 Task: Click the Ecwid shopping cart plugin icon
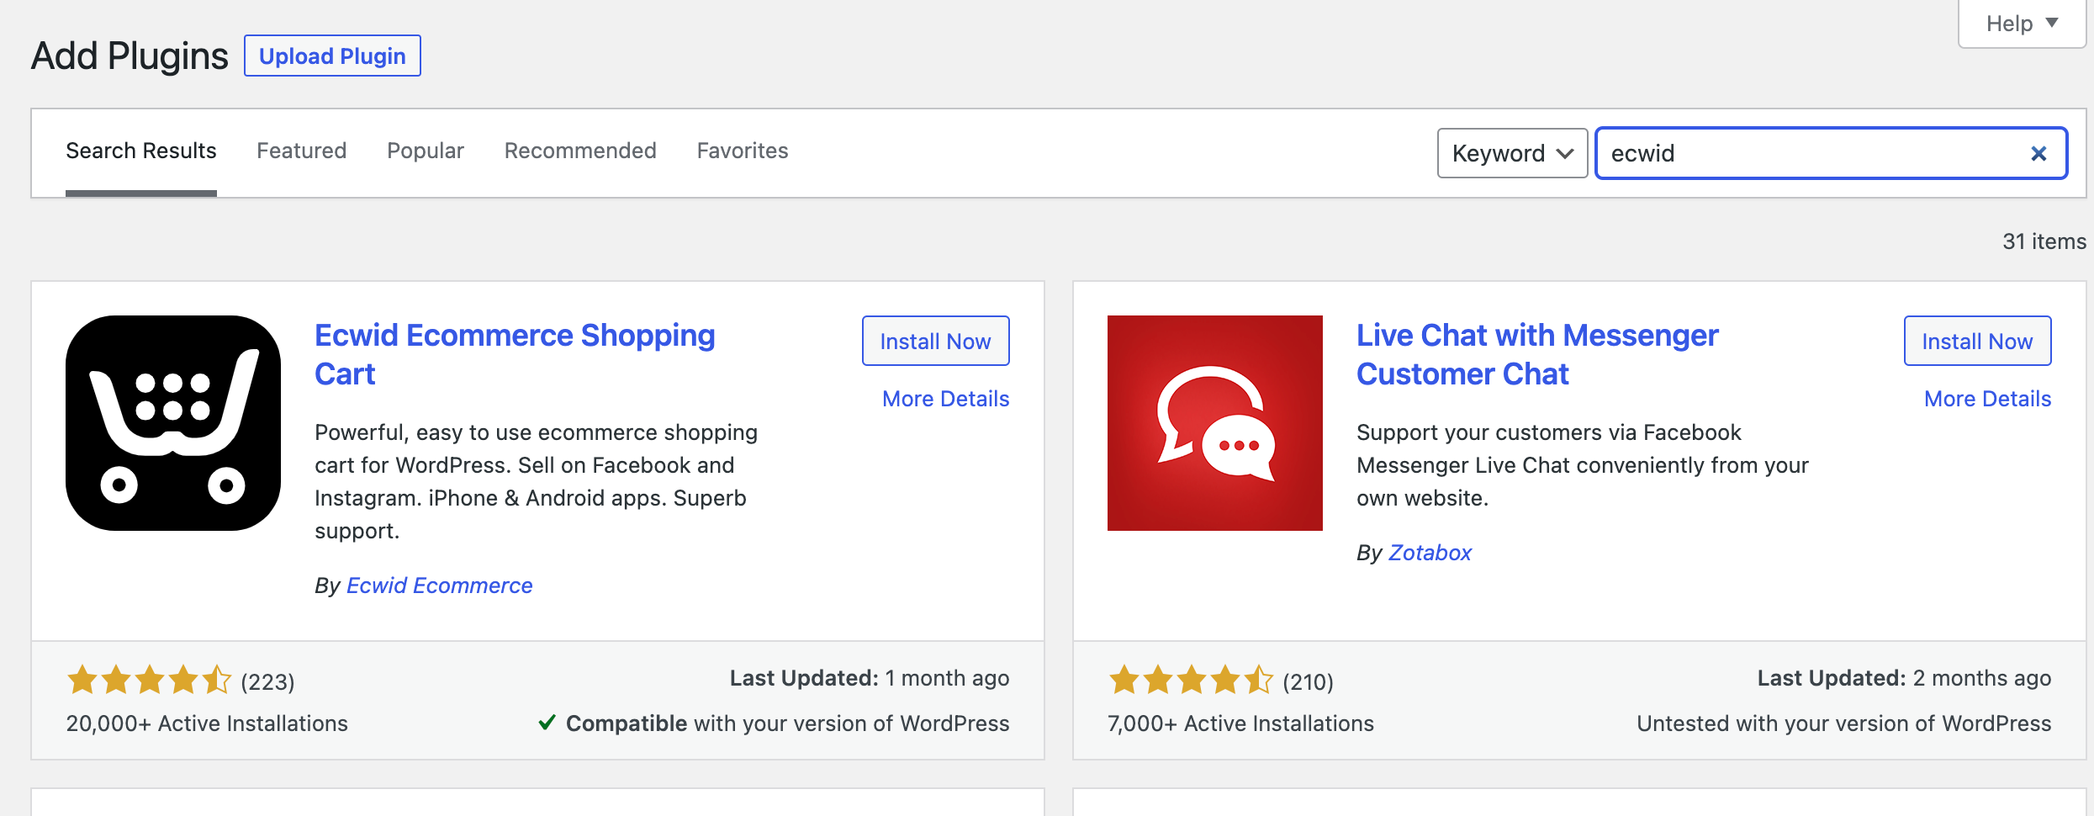coord(173,423)
